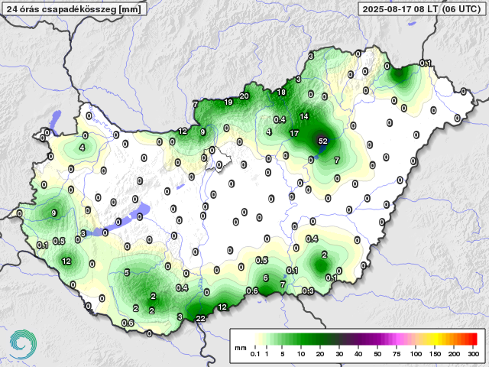
Task: Click the legend tick label 100
Action: [x=416, y=356]
